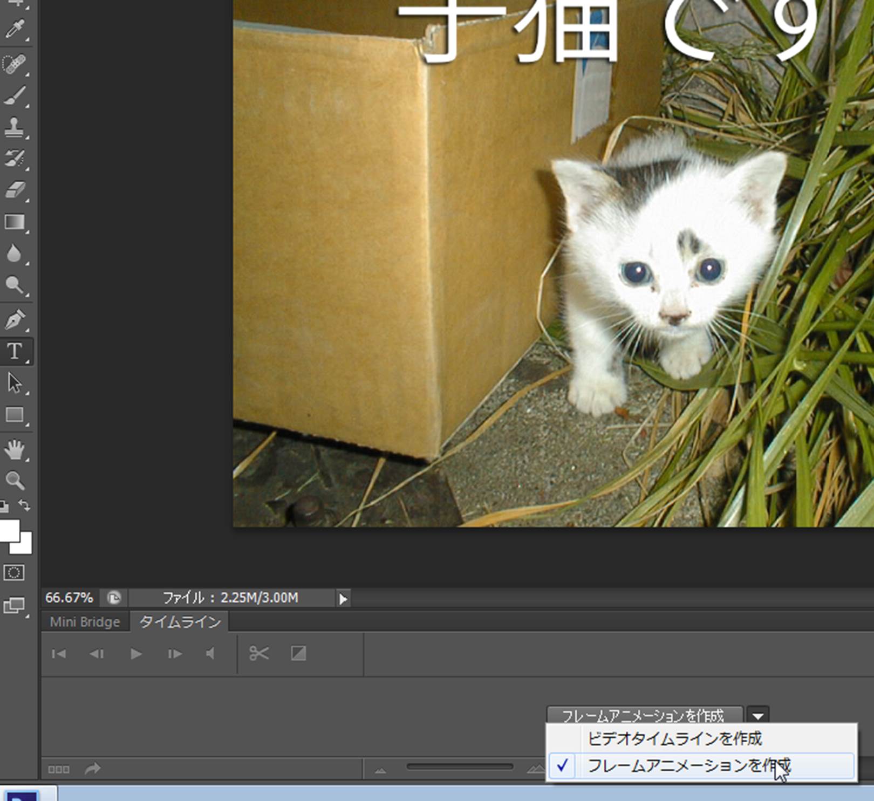
Task: Click the 66.67% zoom level field
Action: [69, 598]
